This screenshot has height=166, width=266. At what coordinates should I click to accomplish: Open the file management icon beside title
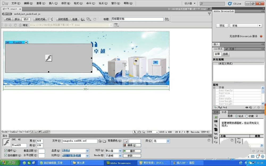[x=167, y=19]
